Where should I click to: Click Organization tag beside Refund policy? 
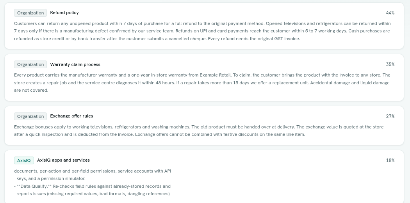(x=30, y=13)
